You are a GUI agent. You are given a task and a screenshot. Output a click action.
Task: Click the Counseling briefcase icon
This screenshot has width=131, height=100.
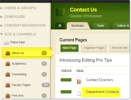click(8, 74)
